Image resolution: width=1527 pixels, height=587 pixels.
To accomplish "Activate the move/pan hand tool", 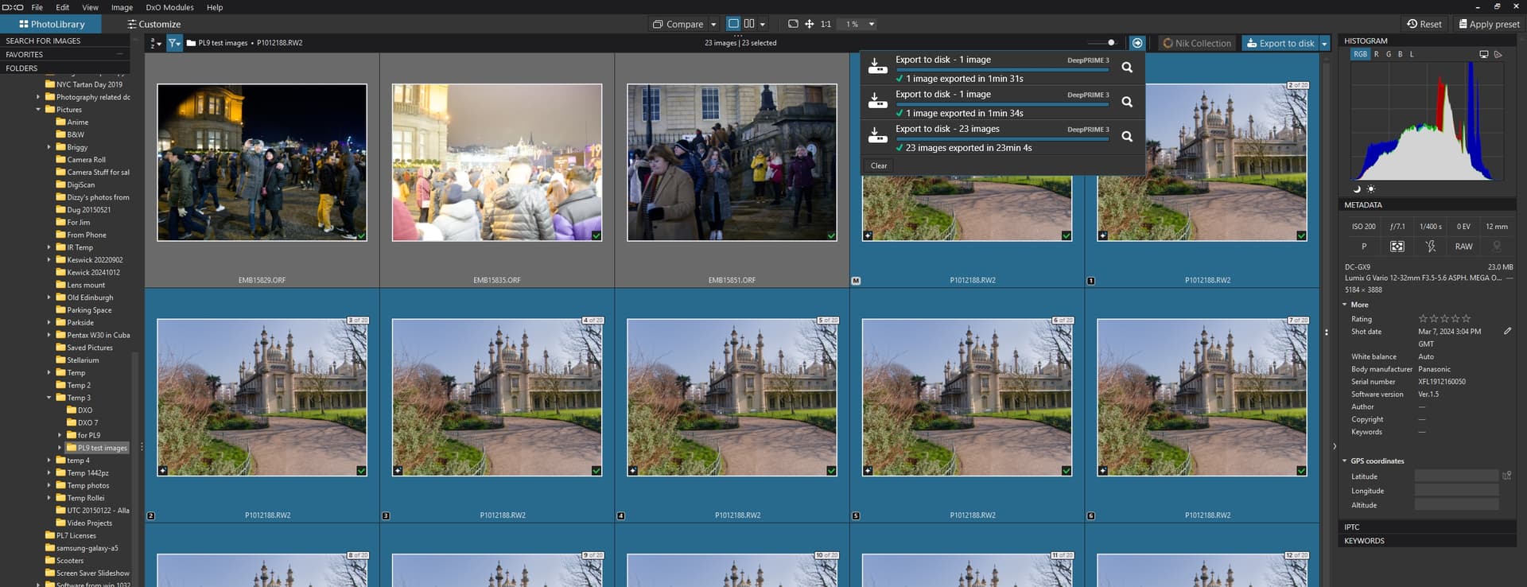I will click(809, 24).
